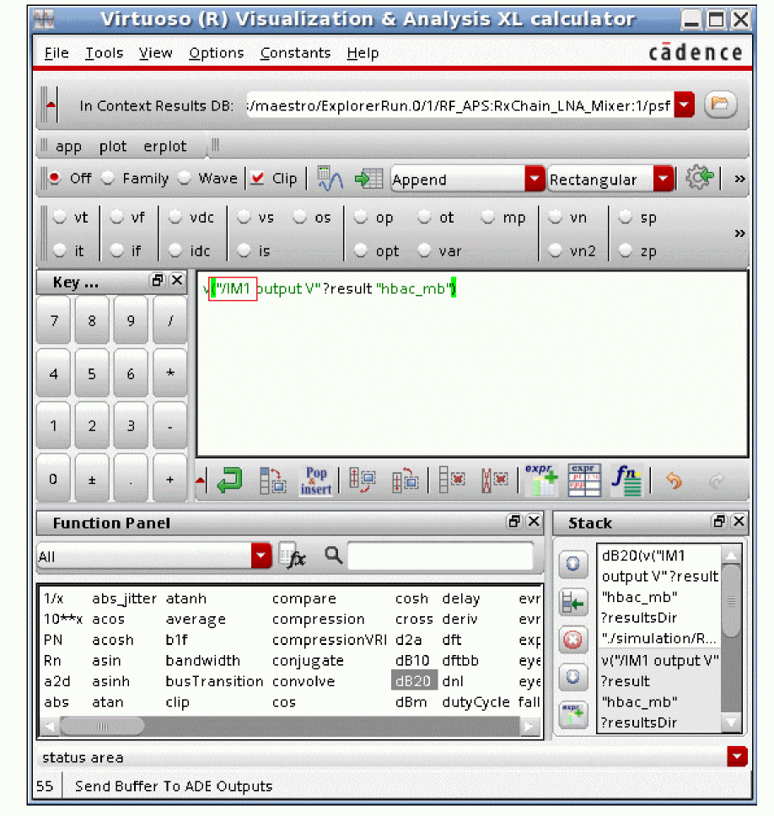
Task: Click the Function Panel search field
Action: click(440, 556)
